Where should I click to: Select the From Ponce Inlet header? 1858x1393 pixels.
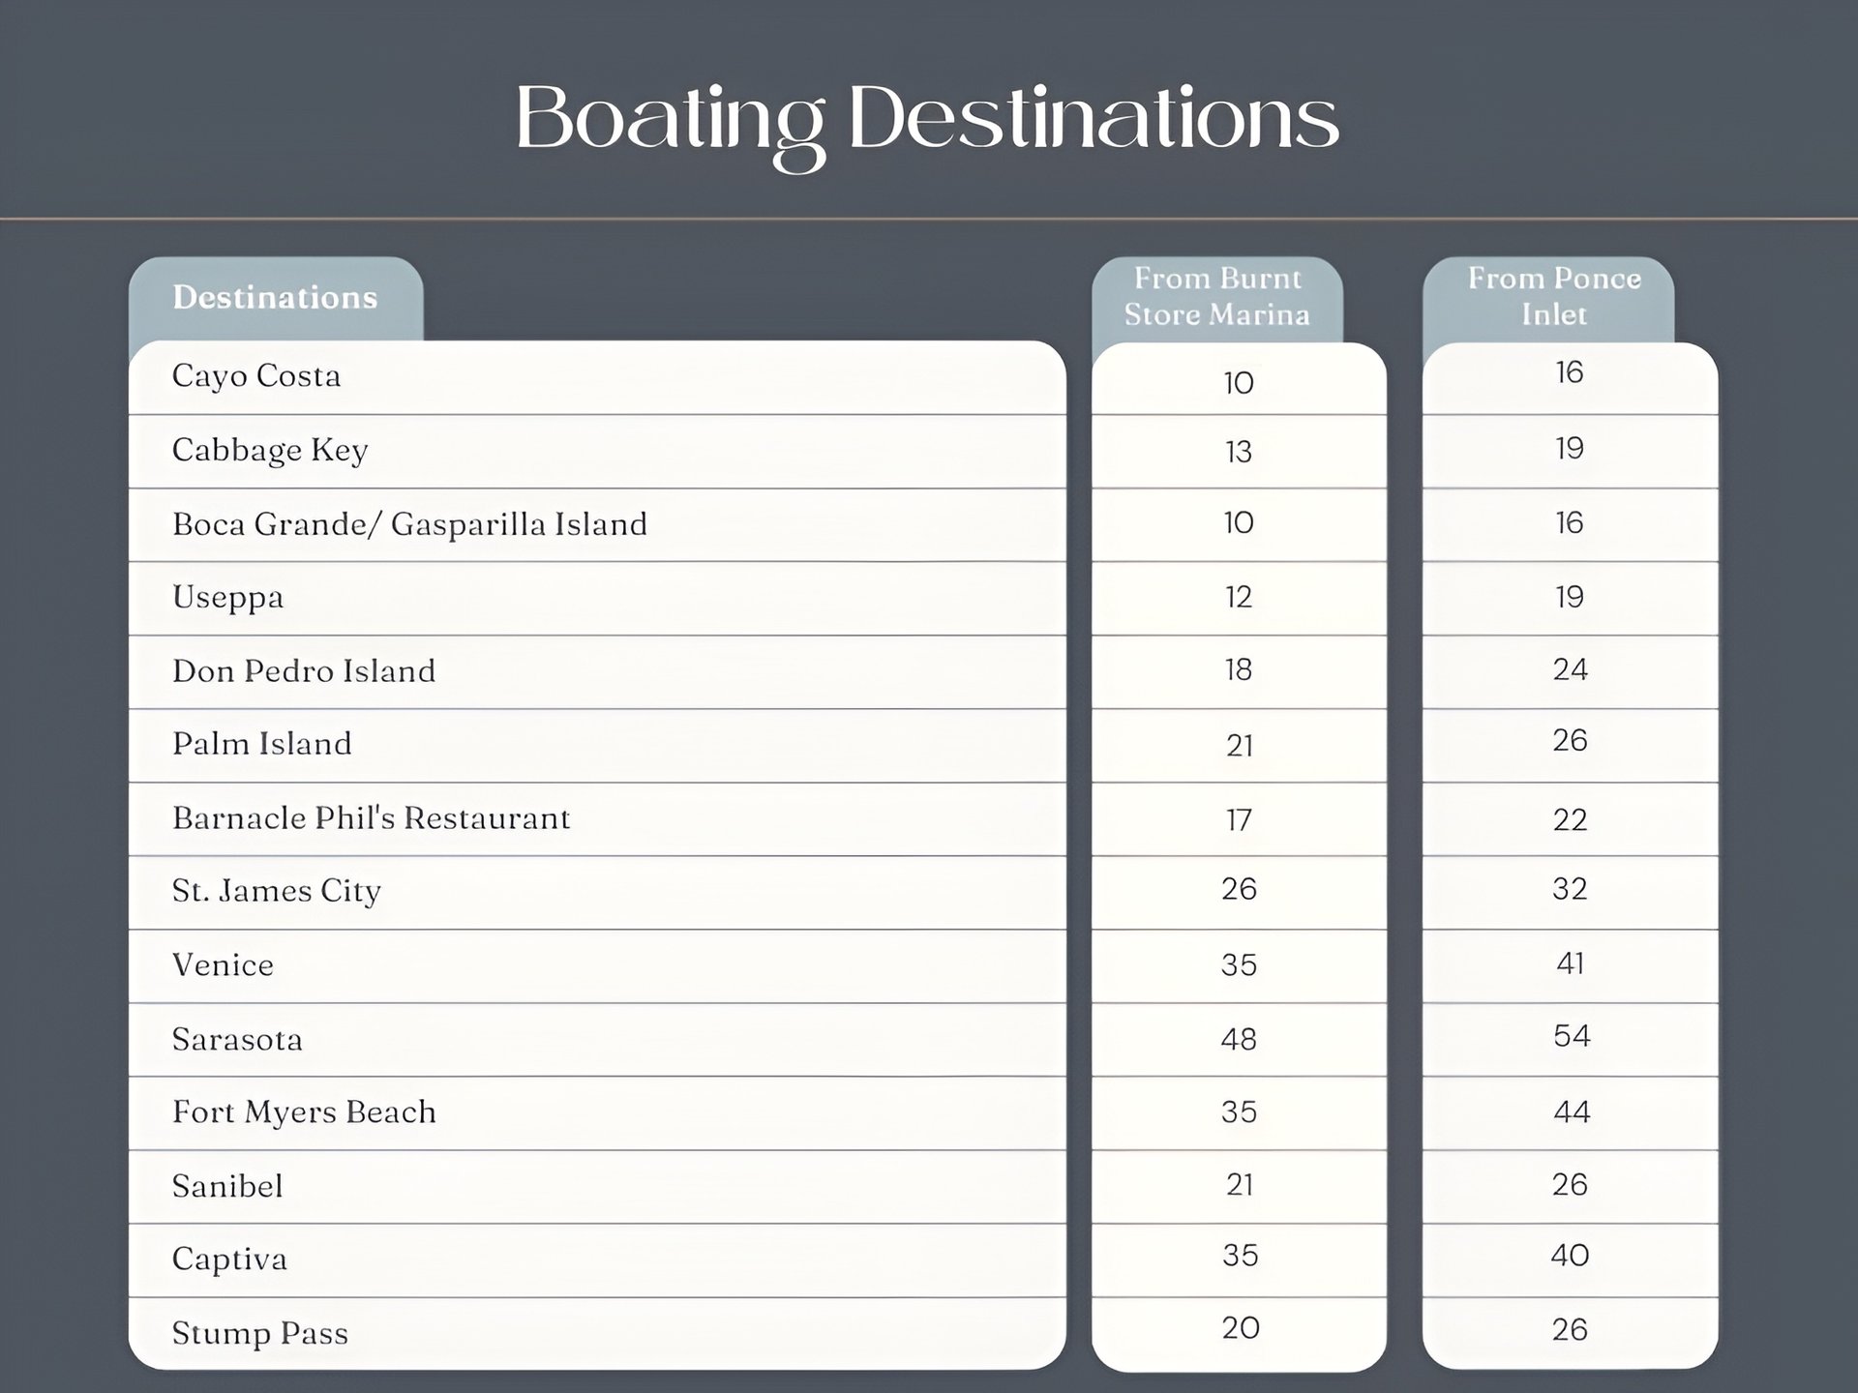(x=1553, y=297)
